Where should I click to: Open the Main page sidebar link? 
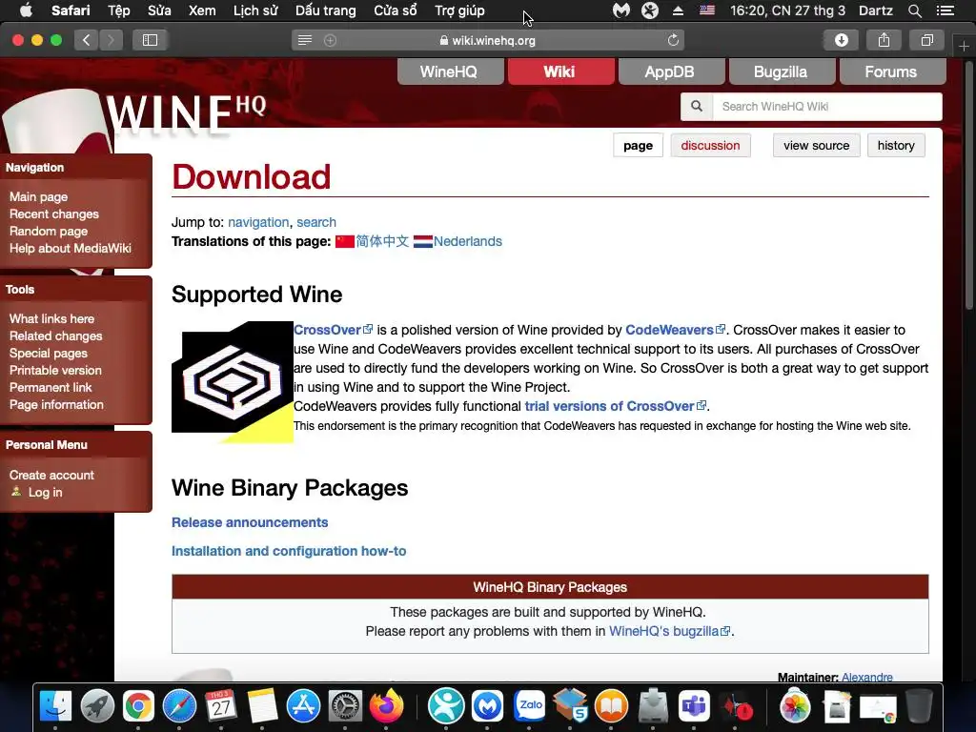point(38,196)
